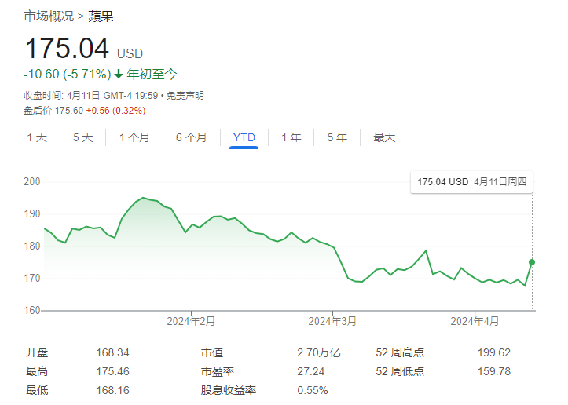The height and width of the screenshot is (405, 568).
Task: Select the 1 天 time range tab
Action: [x=37, y=137]
